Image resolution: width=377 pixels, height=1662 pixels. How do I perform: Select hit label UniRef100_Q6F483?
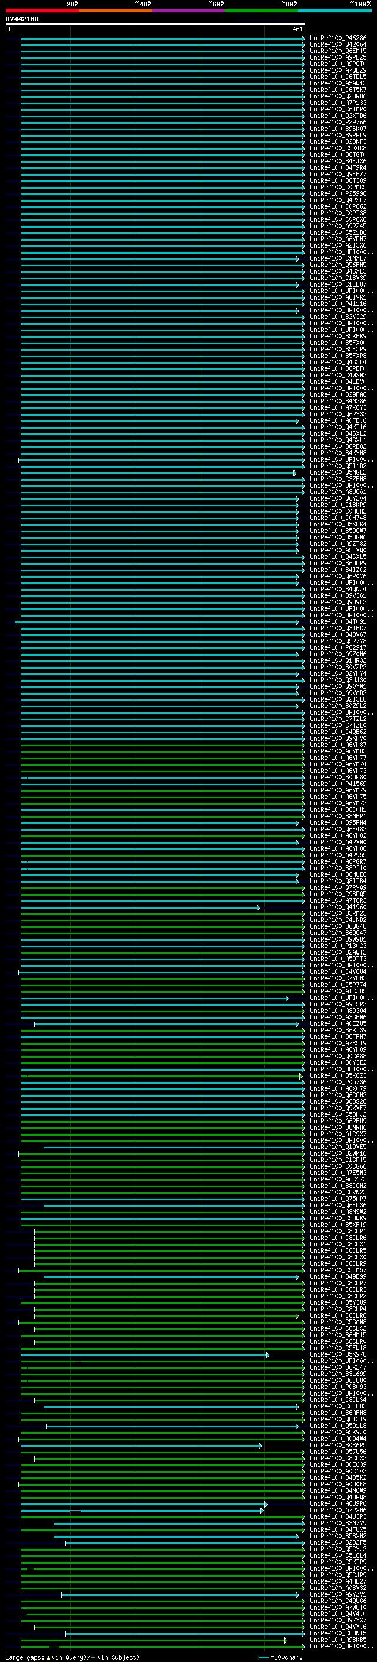click(338, 829)
